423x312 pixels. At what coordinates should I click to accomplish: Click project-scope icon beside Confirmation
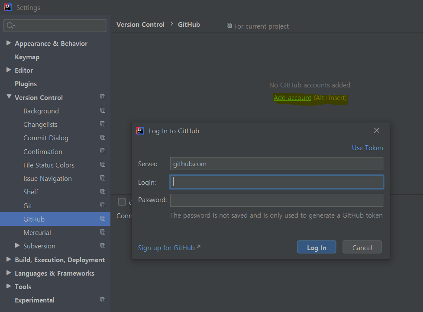click(x=103, y=151)
